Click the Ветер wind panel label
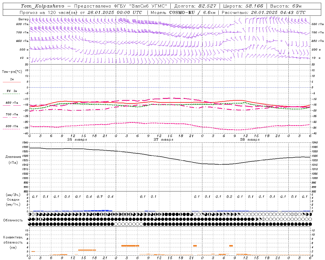The width and height of the screenshot is (325, 260). (23, 19)
